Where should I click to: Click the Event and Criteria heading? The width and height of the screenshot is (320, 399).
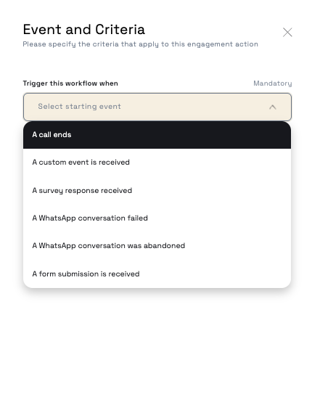tap(84, 30)
